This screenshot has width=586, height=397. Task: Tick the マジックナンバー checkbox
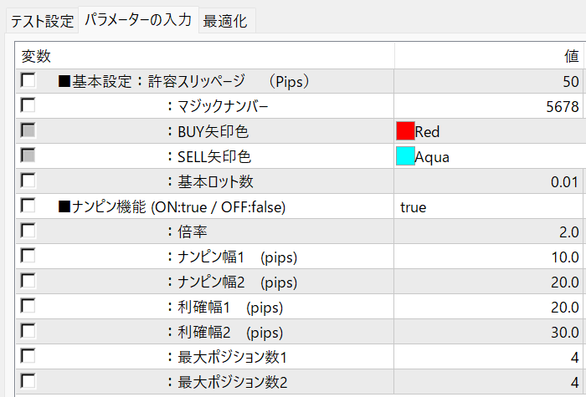(28, 106)
